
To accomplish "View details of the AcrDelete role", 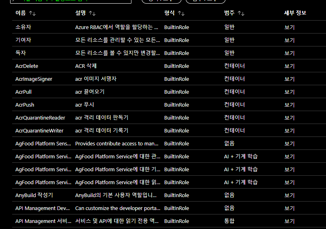I will (x=290, y=66).
